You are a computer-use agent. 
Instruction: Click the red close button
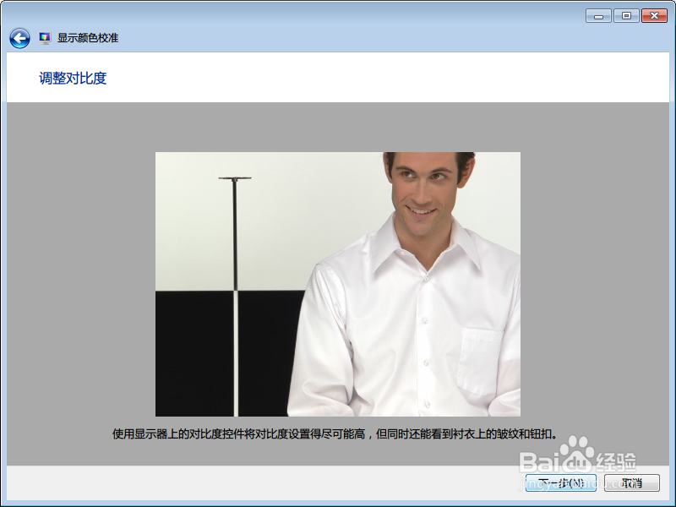(654, 15)
